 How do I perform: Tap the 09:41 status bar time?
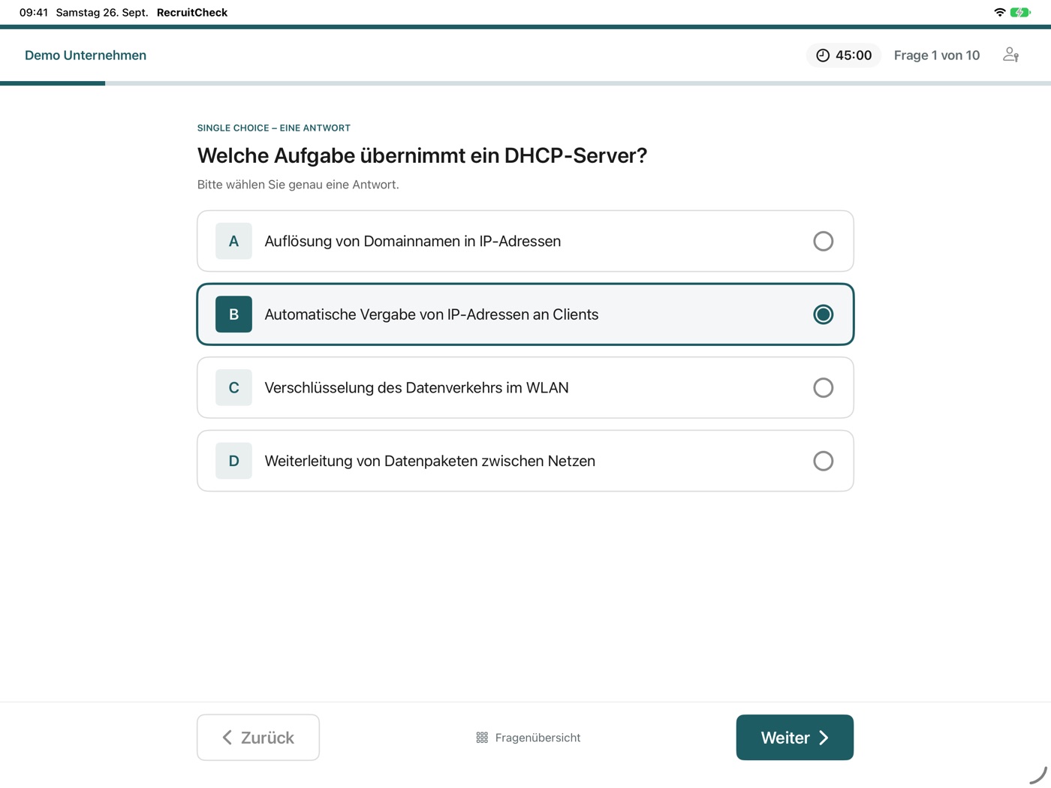[x=34, y=12]
